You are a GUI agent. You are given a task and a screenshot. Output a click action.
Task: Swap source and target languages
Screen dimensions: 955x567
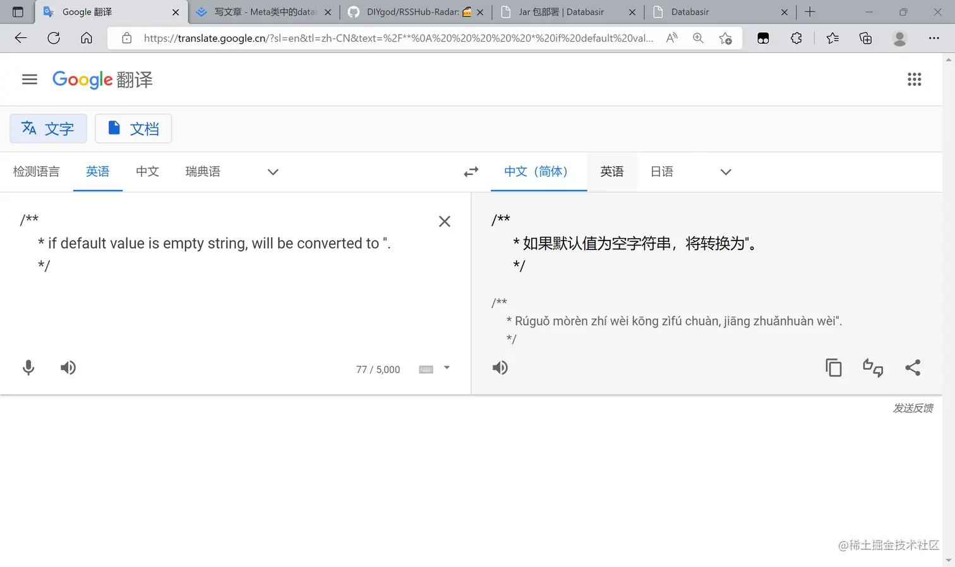[471, 172]
